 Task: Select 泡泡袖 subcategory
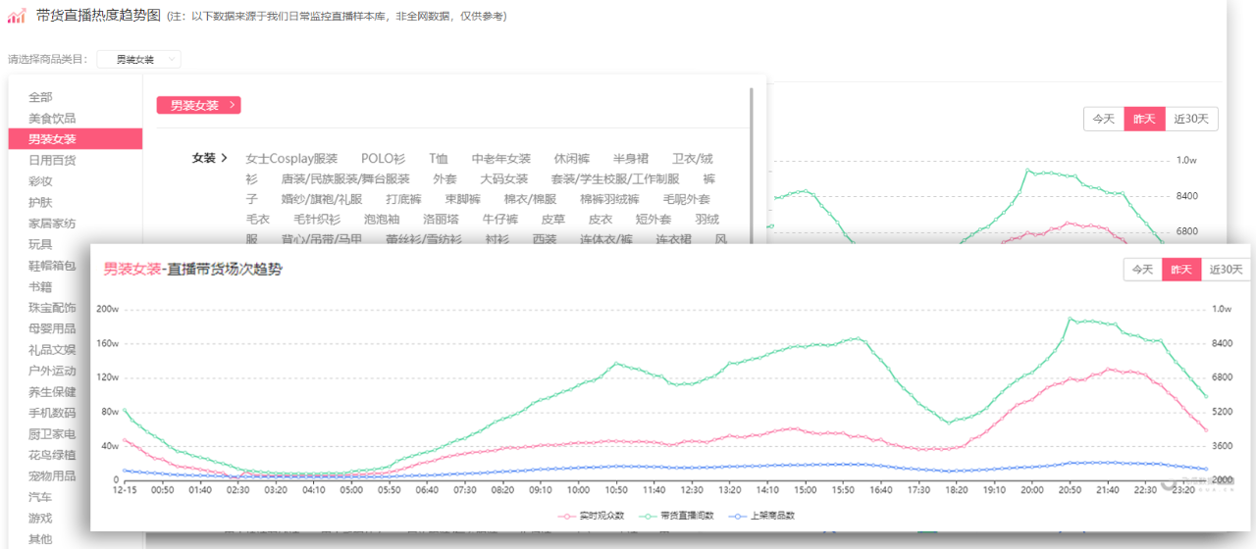click(382, 220)
